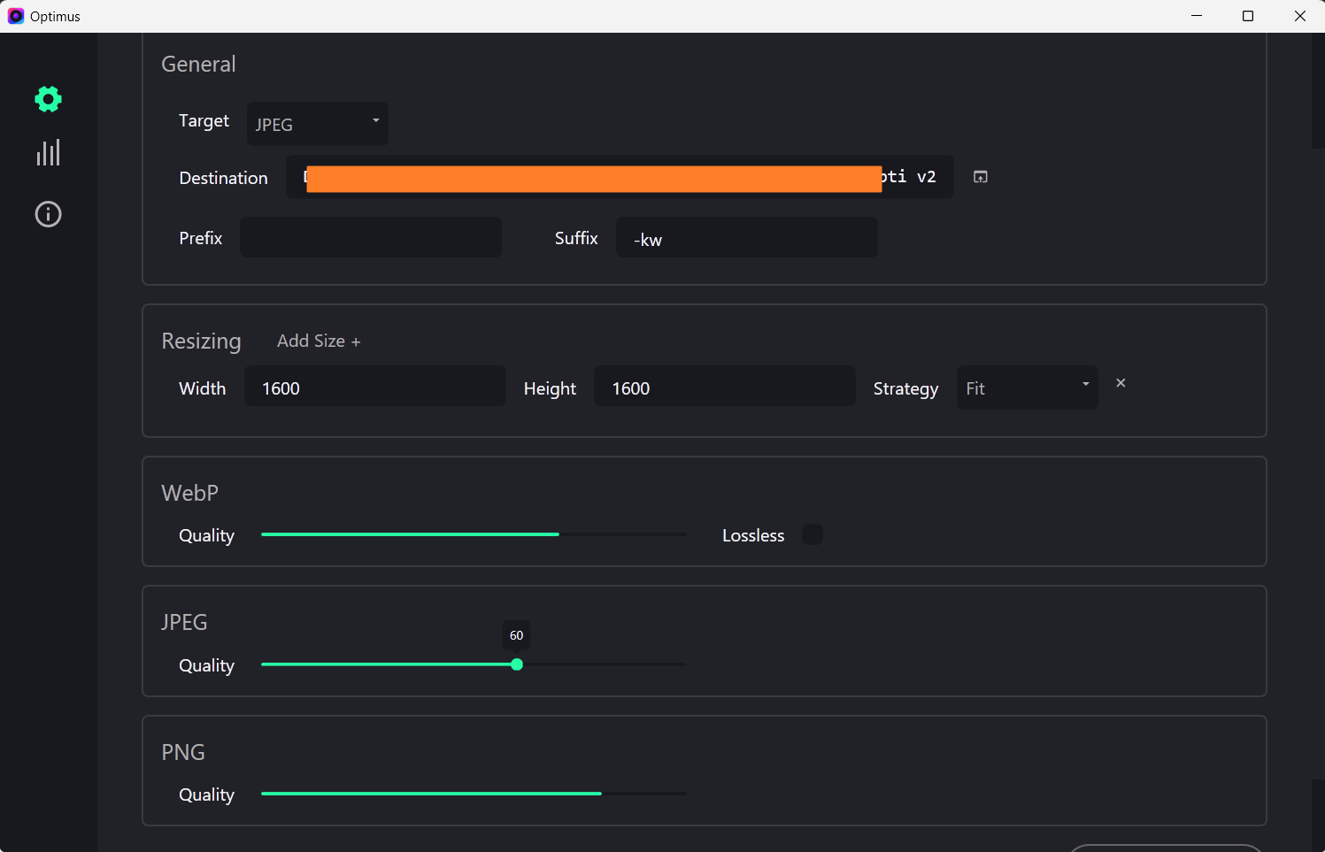Adjust the WebP Quality slider
Viewport: 1325px width, 852px height.
(474, 534)
